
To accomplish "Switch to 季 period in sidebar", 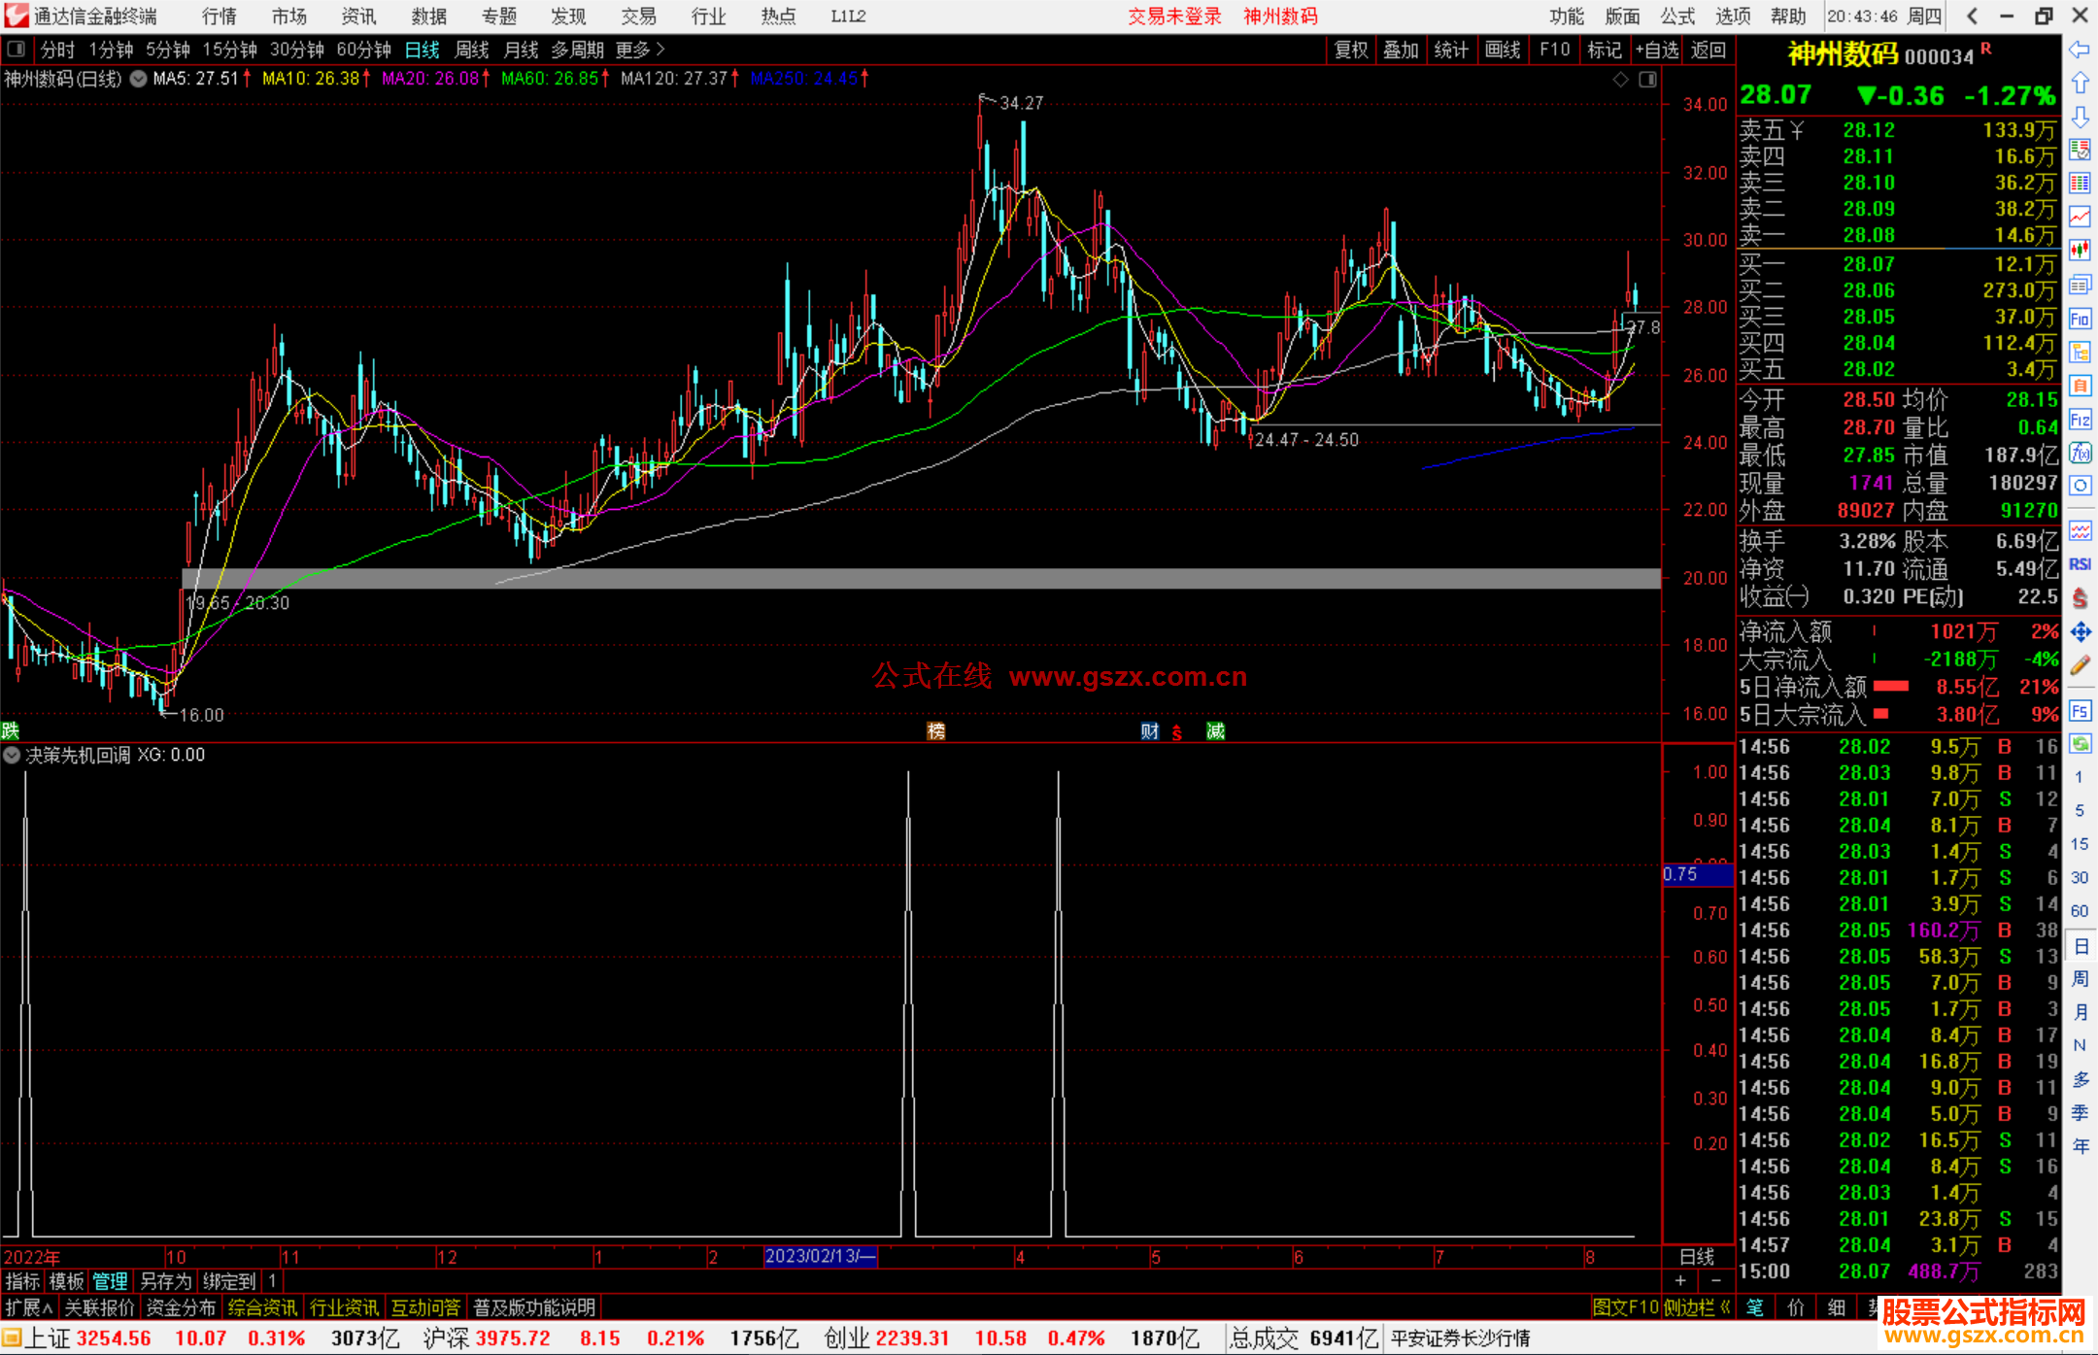I will pyautogui.click(x=2080, y=1113).
